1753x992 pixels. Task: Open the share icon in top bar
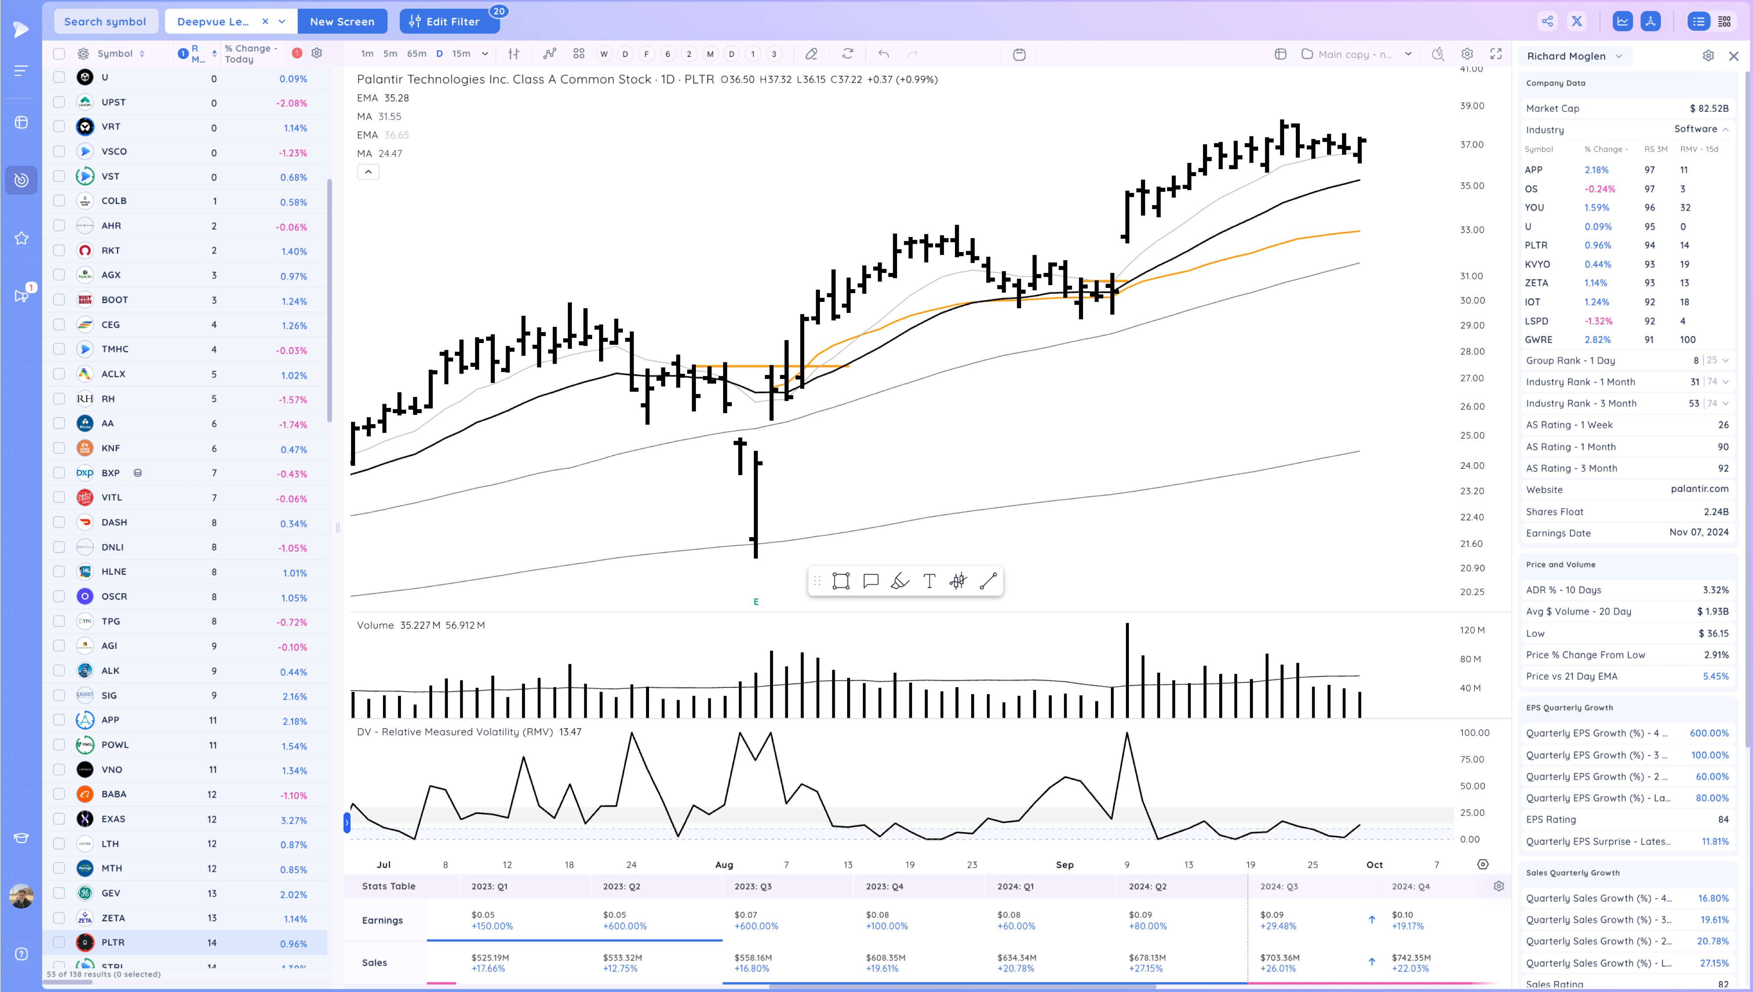(x=1547, y=21)
